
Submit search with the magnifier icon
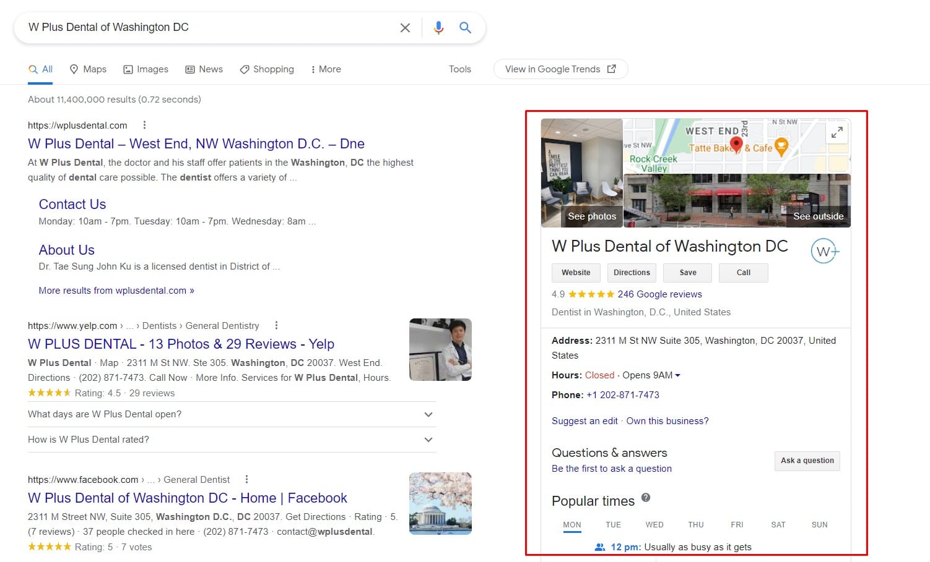pos(465,28)
